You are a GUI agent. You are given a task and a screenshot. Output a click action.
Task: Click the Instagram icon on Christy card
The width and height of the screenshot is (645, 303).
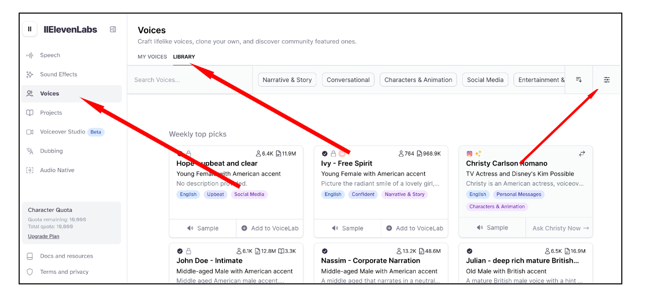point(470,154)
